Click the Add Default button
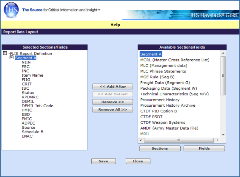Screen dimensions: 240x177 pos(113,94)
